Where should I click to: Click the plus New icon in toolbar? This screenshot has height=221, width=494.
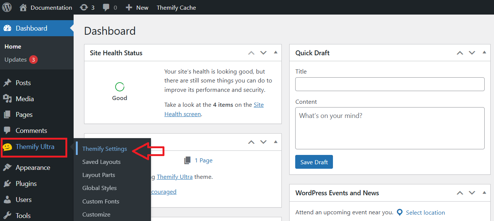(x=128, y=7)
